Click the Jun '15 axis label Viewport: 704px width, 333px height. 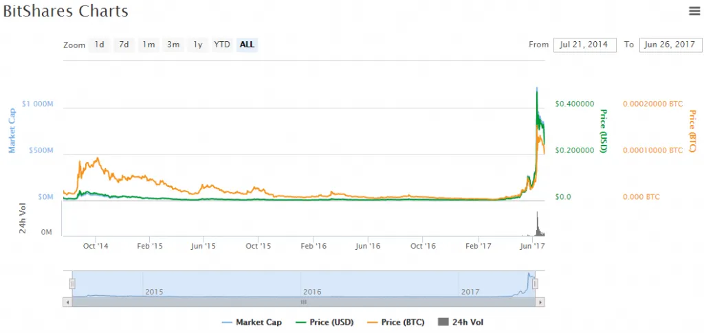[x=203, y=246]
